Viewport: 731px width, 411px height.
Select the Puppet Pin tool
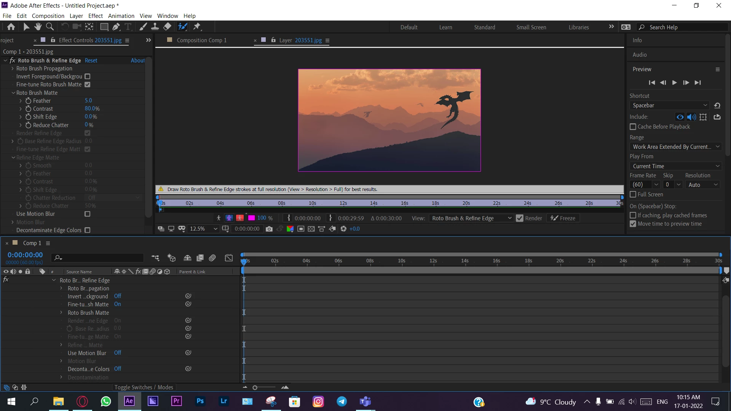tap(197, 27)
